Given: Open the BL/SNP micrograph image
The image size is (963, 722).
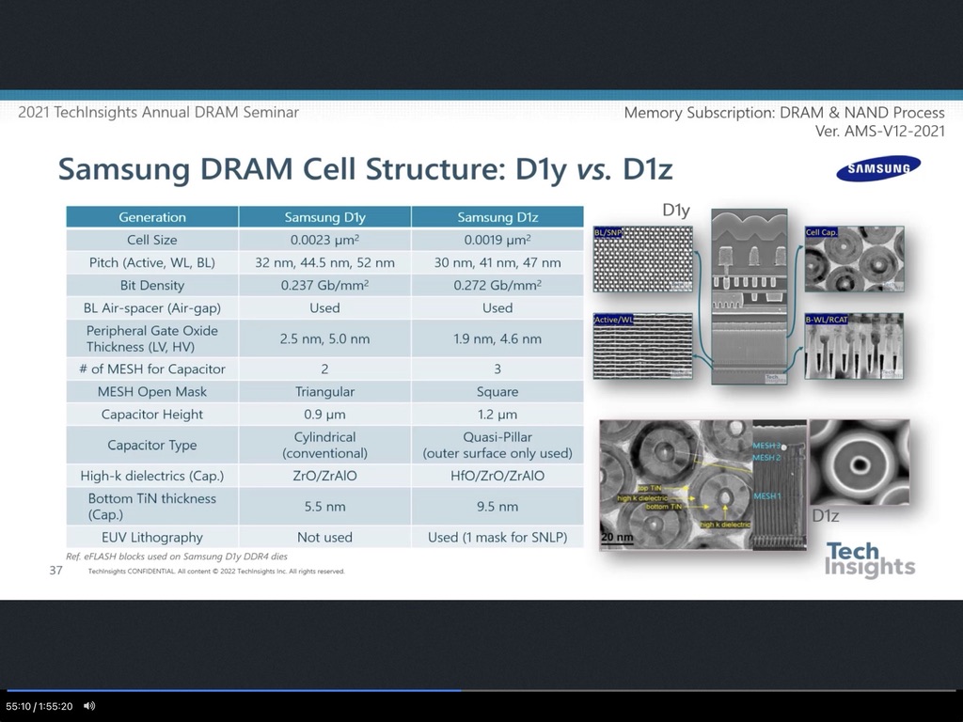Looking at the screenshot, I should coord(642,258).
